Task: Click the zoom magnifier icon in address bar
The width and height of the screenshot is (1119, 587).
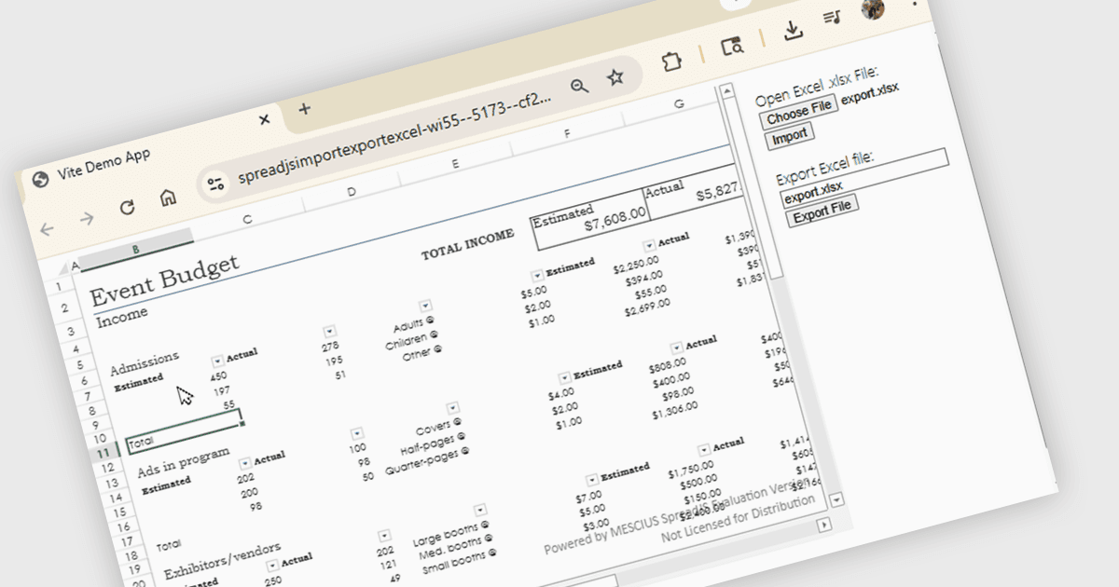Action: [x=580, y=86]
